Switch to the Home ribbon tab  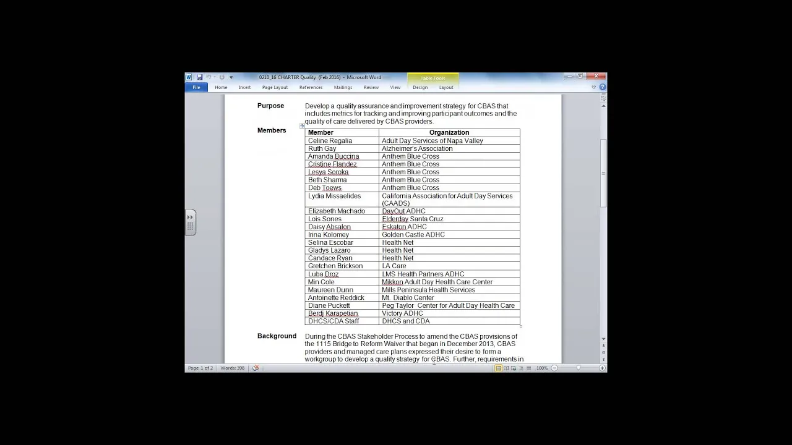[221, 87]
